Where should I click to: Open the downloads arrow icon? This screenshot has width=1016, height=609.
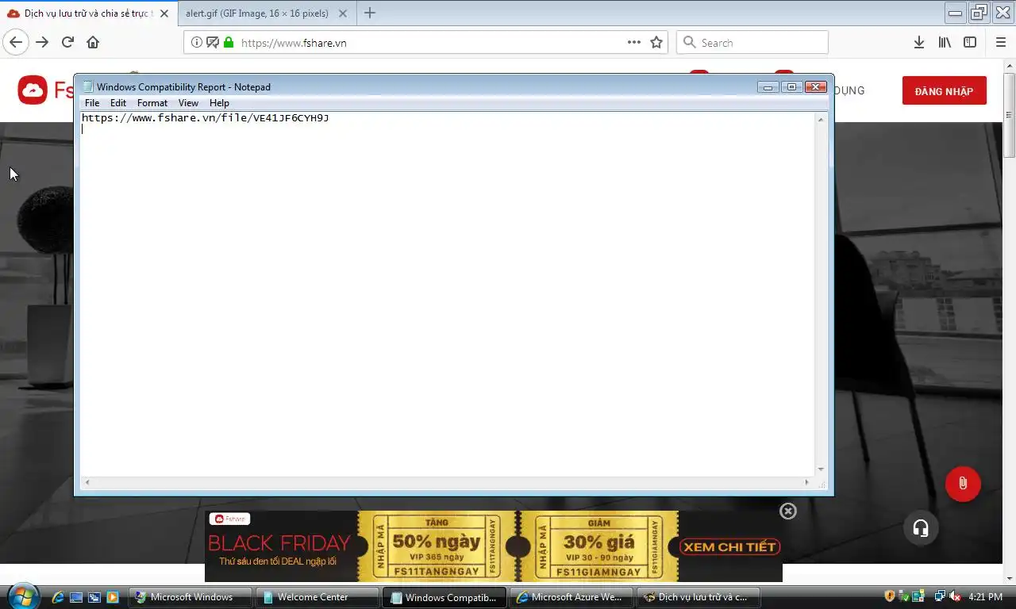918,43
